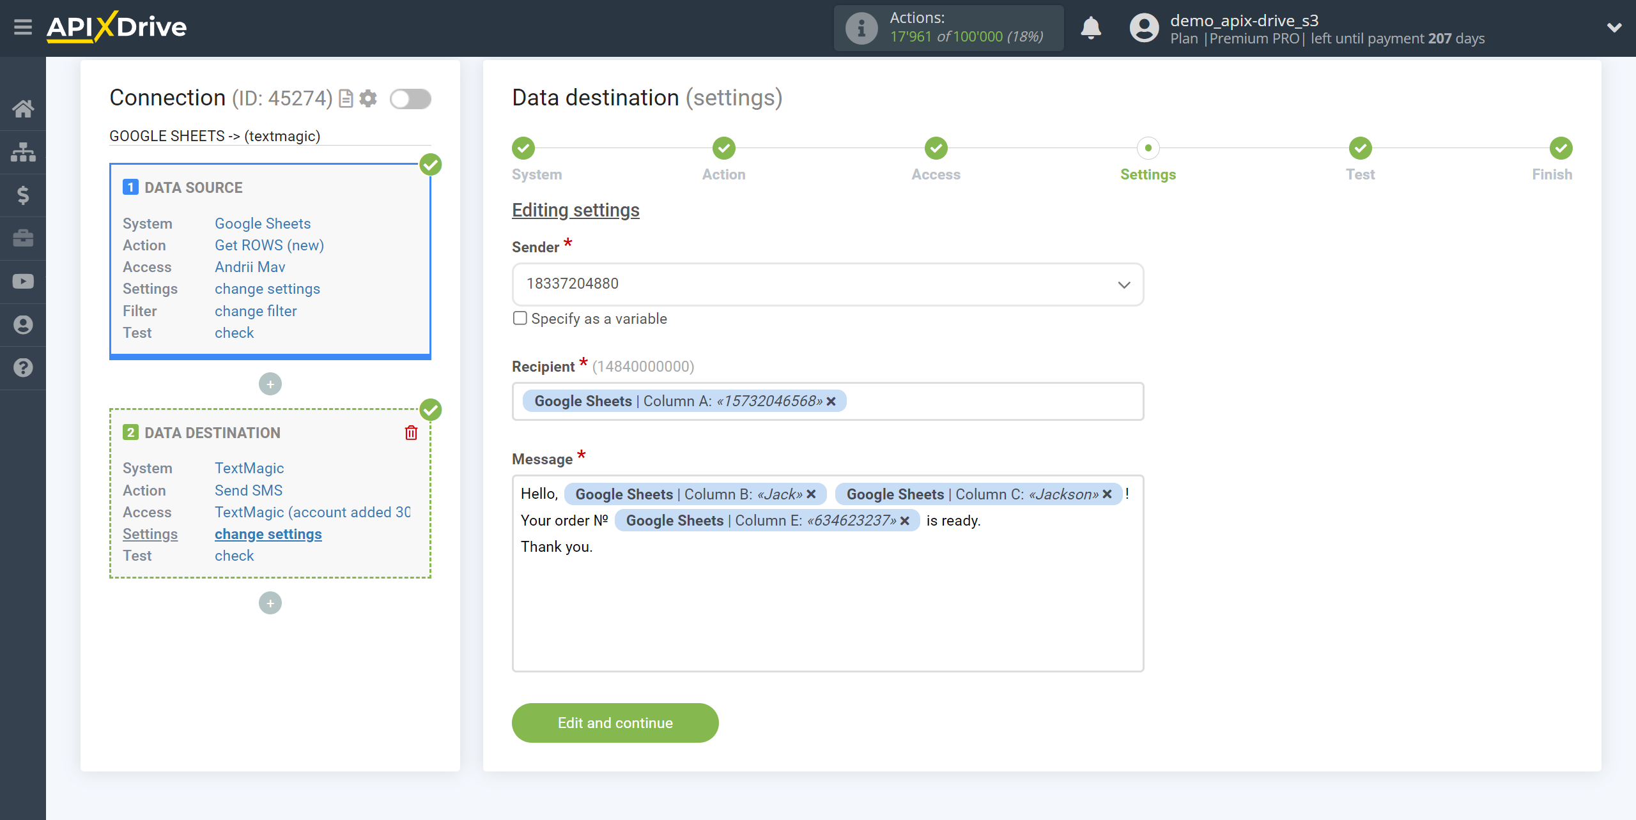
Task: Open Get ROWS (new) action link
Action: point(269,245)
